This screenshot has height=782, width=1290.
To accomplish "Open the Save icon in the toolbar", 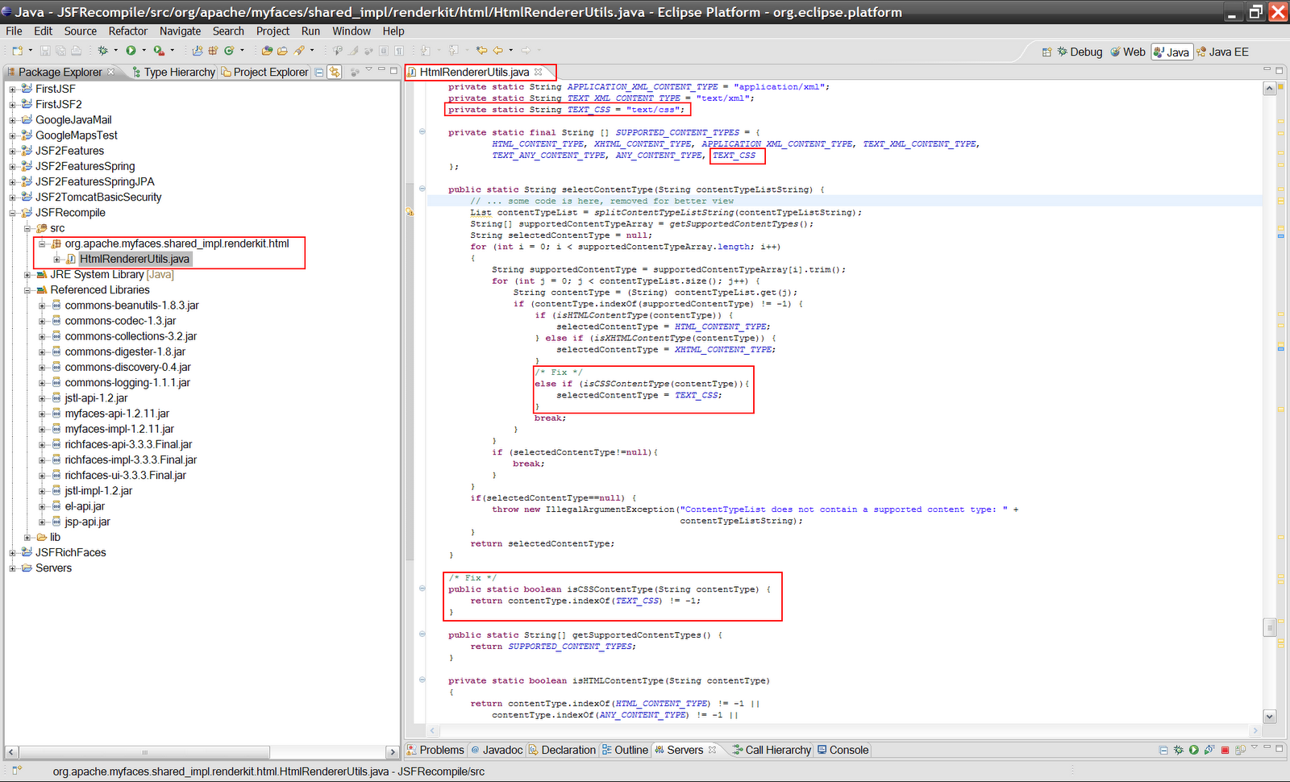I will (x=45, y=50).
